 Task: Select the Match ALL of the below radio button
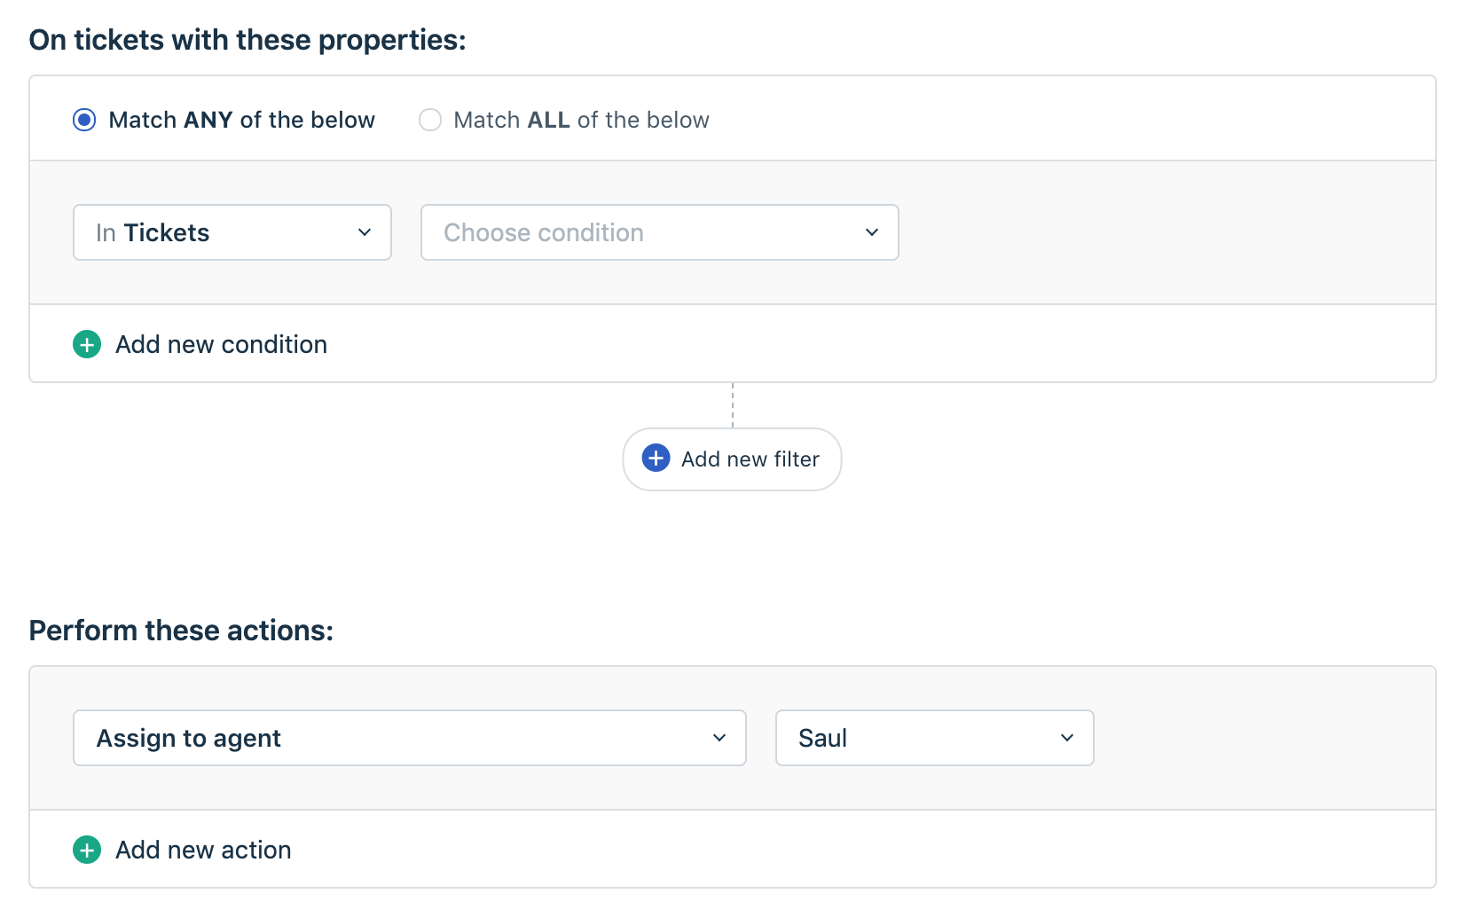[x=430, y=120]
